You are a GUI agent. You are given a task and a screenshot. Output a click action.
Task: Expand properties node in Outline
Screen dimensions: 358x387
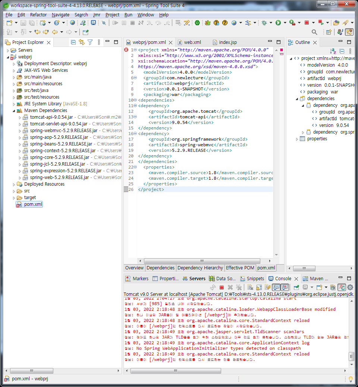coord(297,139)
